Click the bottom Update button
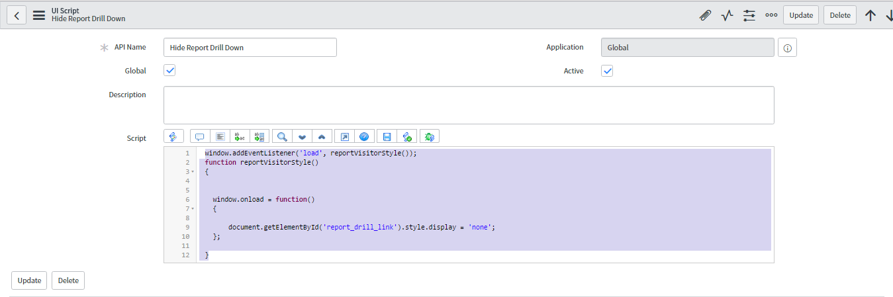The image size is (893, 297). tap(29, 280)
